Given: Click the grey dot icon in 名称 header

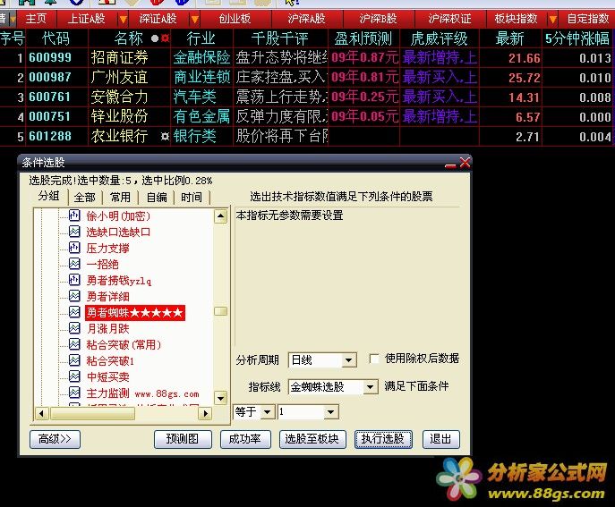Looking at the screenshot, I should click(x=155, y=38).
